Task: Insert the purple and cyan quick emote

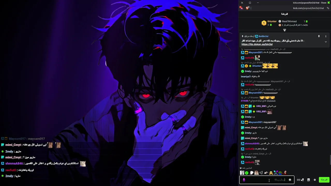Action: tap(276, 173)
